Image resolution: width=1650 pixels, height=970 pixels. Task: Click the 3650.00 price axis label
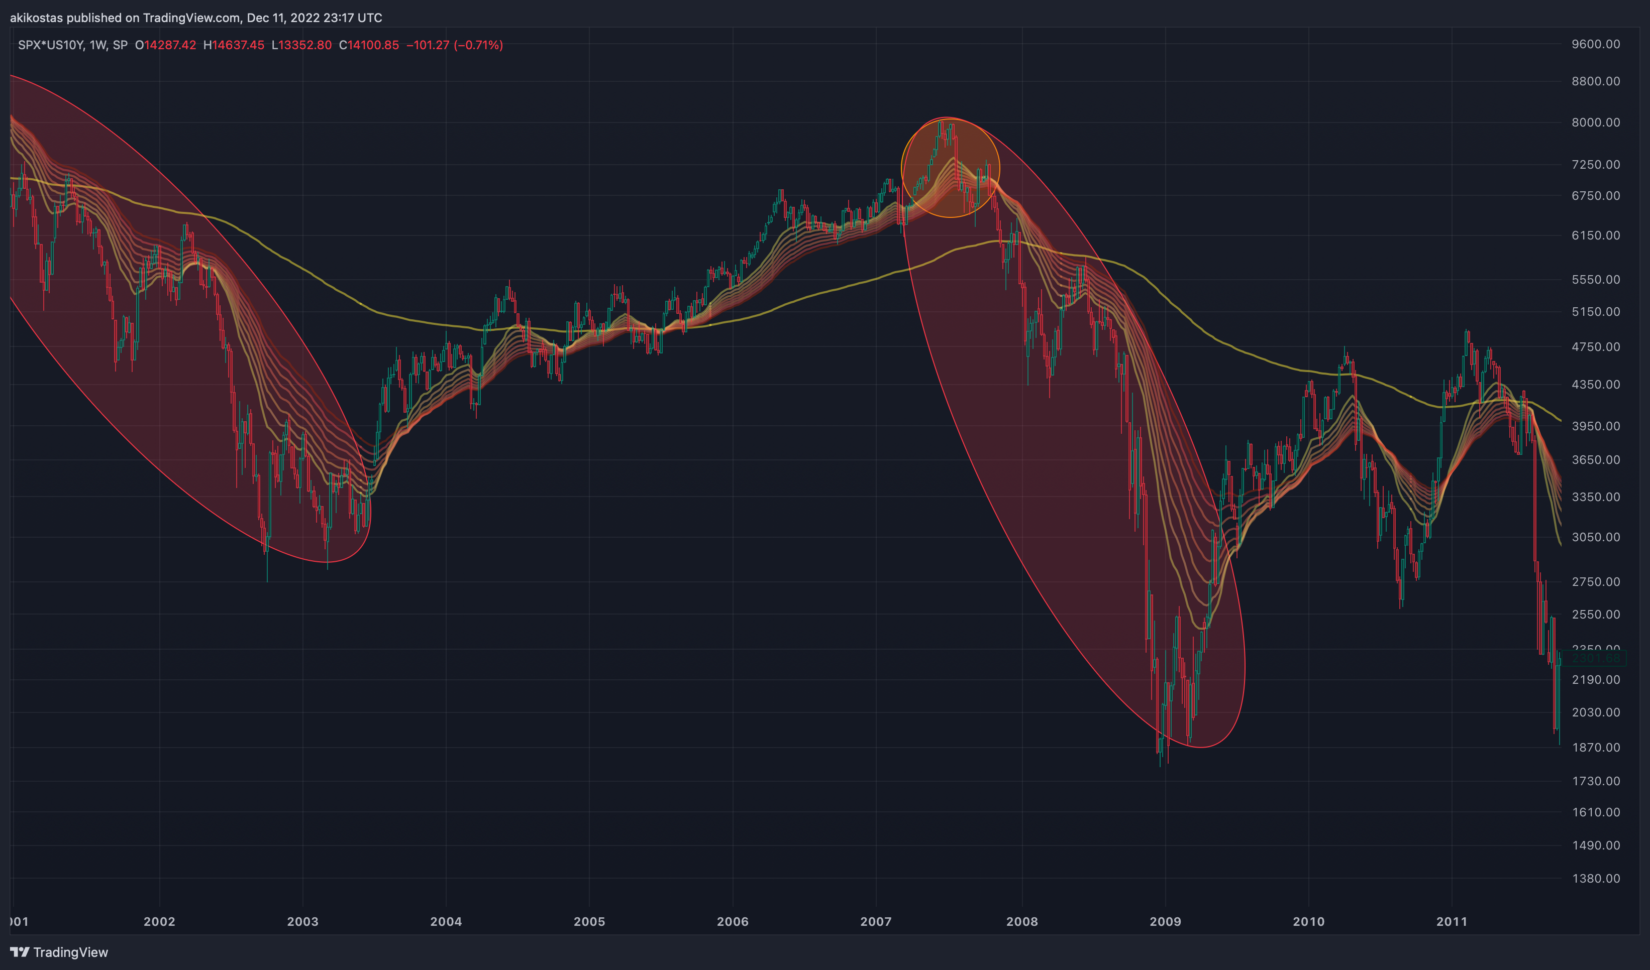click(1596, 459)
